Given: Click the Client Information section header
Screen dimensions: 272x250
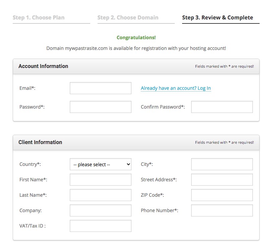Looking at the screenshot, I should coord(40,142).
